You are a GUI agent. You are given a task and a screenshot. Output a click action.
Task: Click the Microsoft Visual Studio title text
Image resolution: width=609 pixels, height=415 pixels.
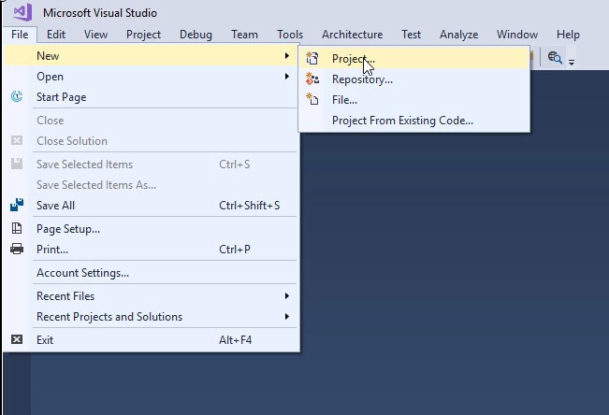(x=100, y=13)
